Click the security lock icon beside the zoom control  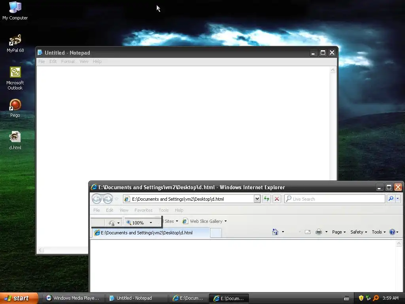point(112,222)
